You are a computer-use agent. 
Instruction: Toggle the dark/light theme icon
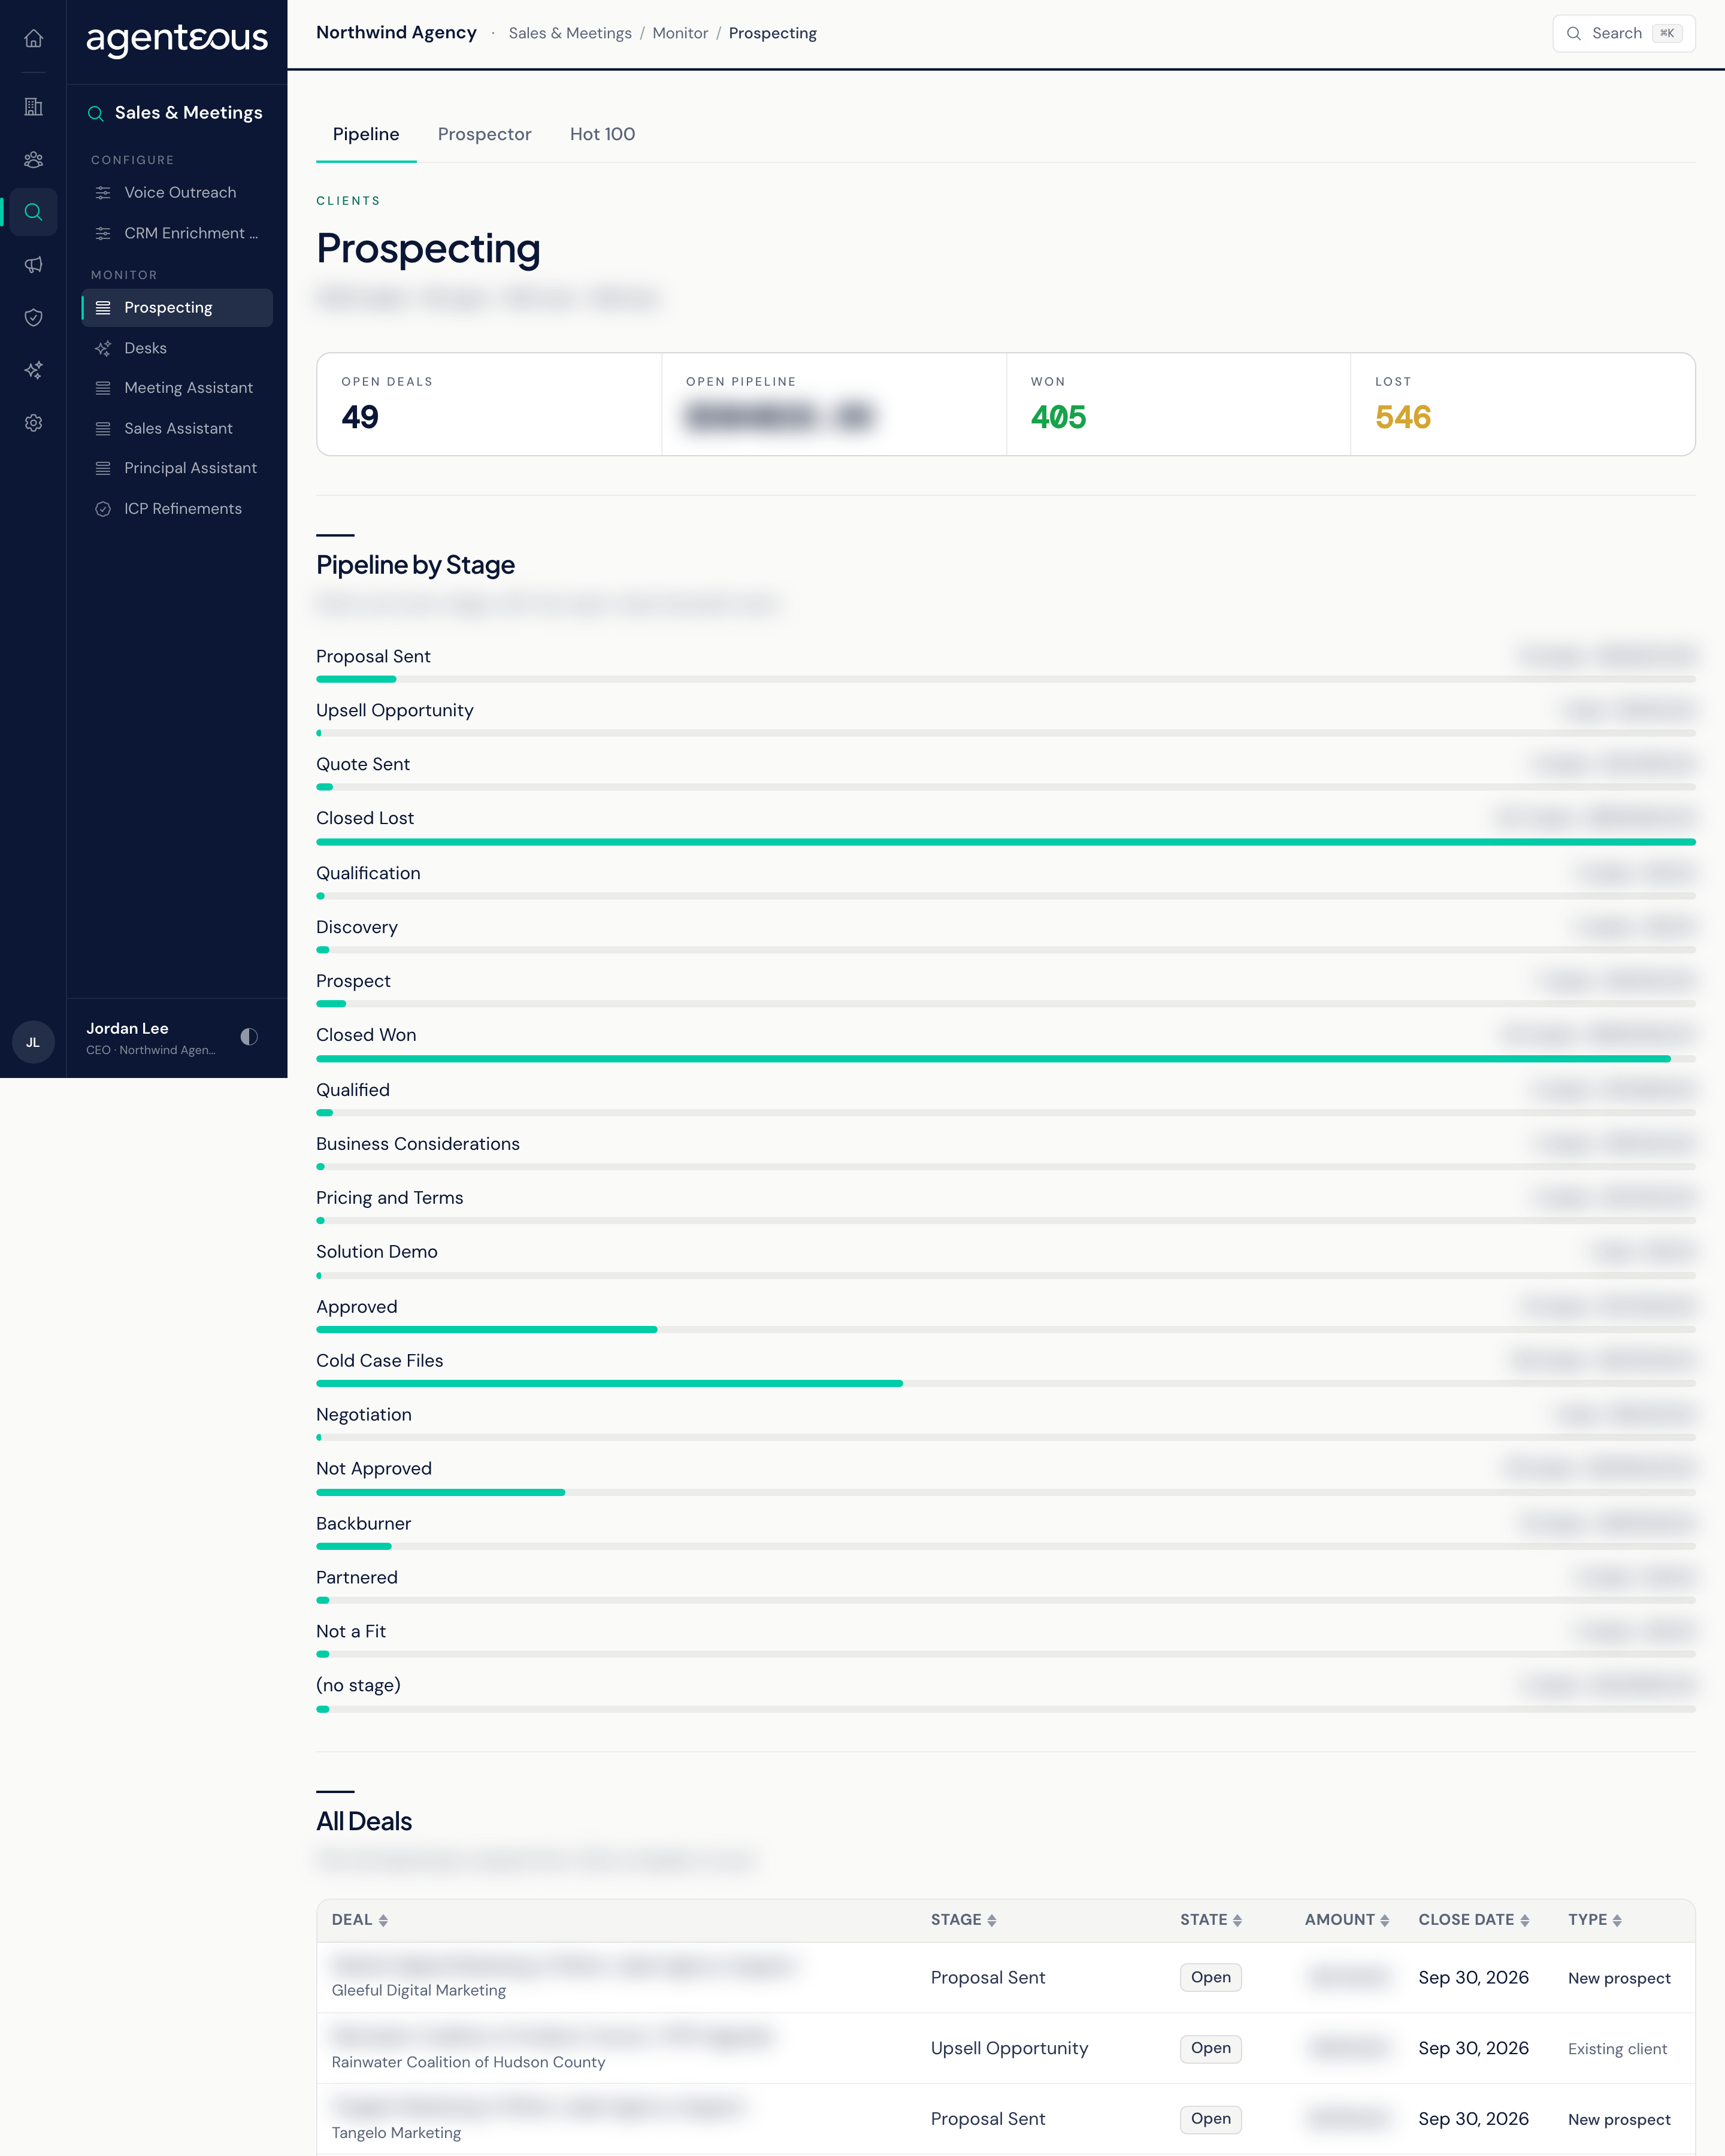pyautogui.click(x=249, y=1037)
